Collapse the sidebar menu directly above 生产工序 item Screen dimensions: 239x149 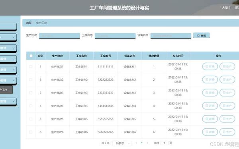pyautogui.click(x=8, y=81)
